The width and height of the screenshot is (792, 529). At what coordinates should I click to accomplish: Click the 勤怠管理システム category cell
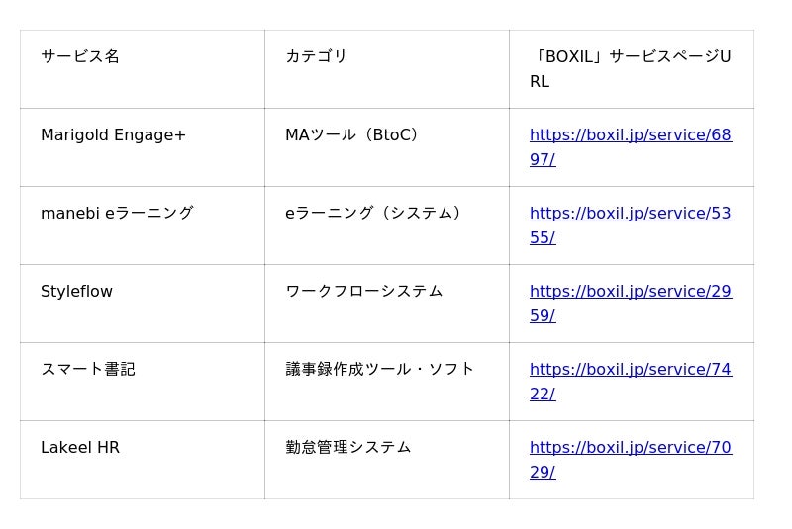[x=347, y=448]
